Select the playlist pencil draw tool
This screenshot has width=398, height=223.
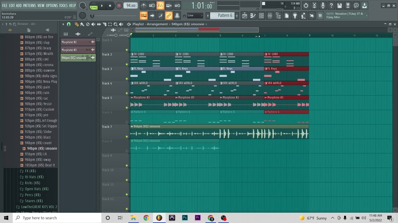pos(77,24)
